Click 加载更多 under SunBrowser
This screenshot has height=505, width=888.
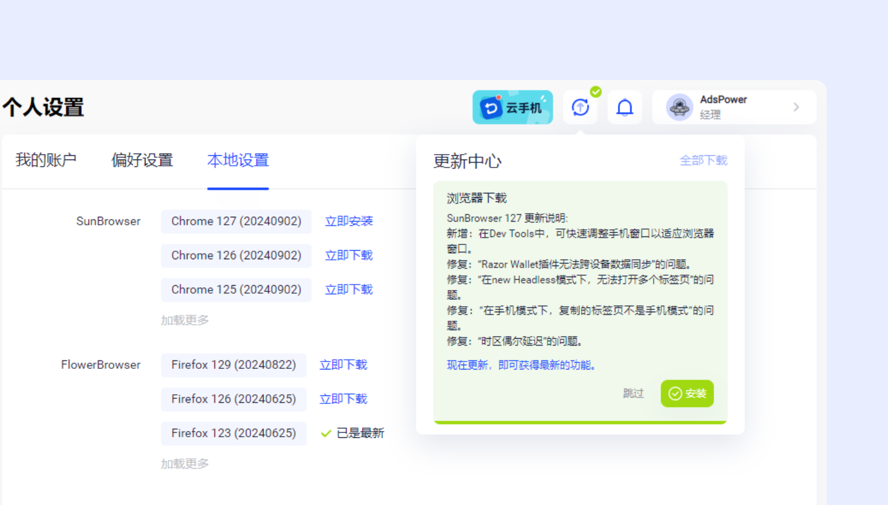point(185,320)
